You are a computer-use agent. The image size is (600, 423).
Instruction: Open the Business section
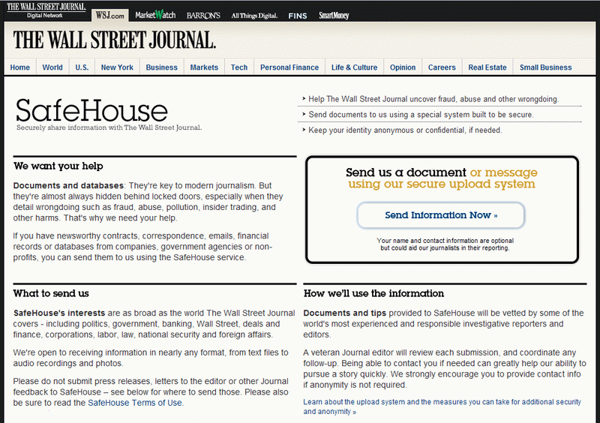point(161,67)
